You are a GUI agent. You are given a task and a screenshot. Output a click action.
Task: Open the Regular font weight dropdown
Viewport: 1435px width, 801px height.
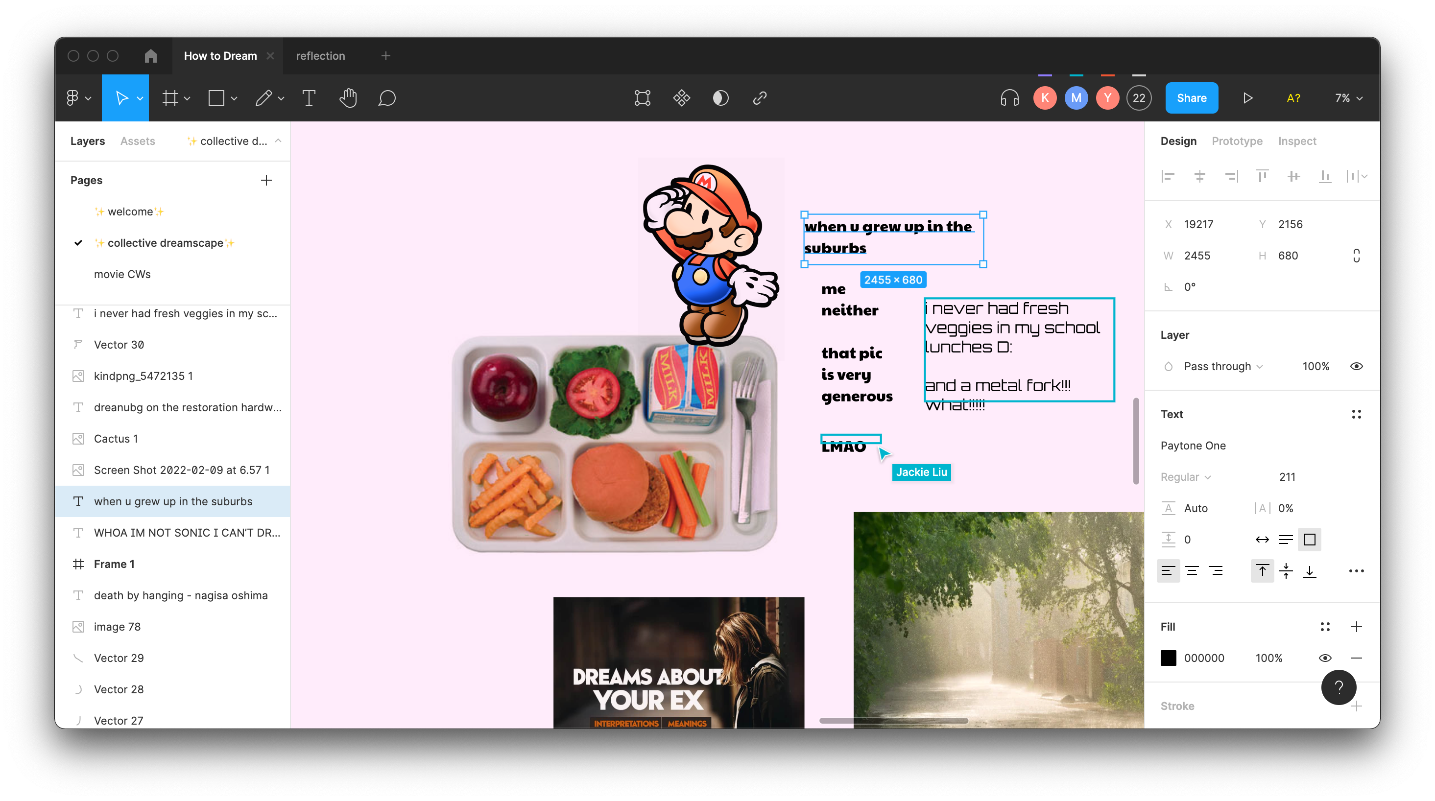click(1185, 477)
